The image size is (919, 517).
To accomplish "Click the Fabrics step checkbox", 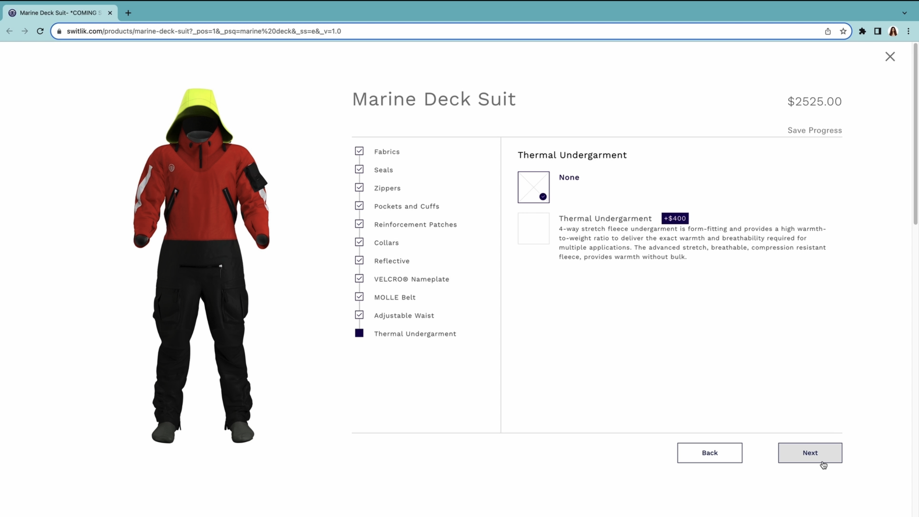I will pos(359,151).
